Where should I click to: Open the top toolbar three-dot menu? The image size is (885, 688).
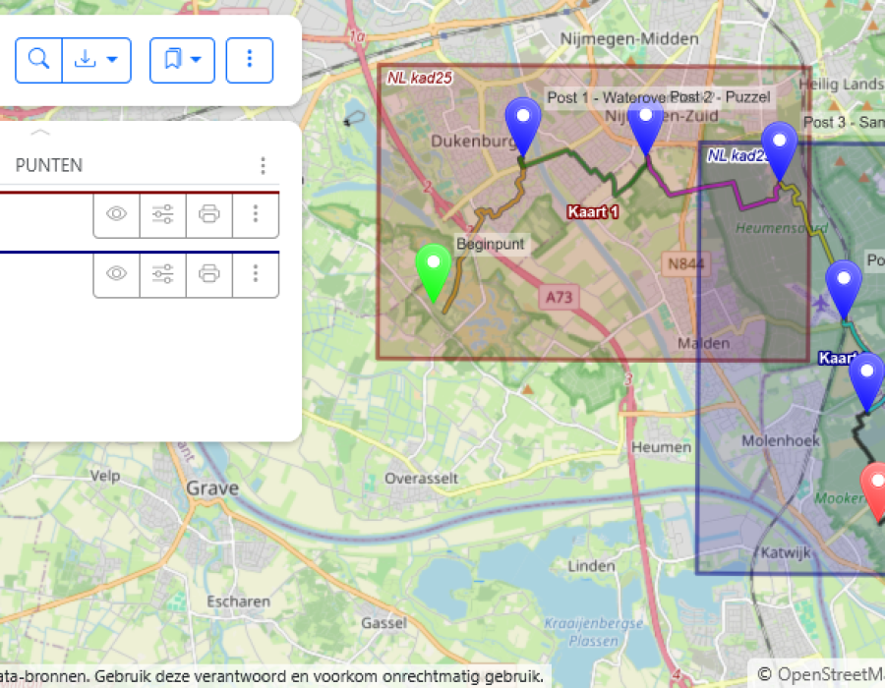point(250,60)
